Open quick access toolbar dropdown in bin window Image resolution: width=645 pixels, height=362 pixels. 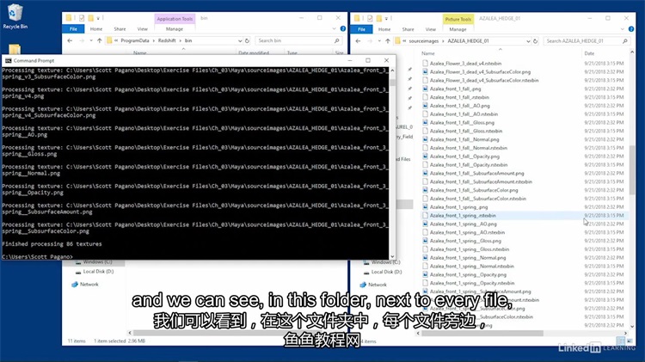pyautogui.click(x=98, y=18)
